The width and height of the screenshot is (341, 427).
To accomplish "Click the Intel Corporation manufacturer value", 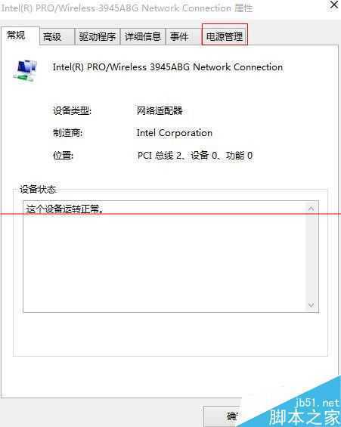I will coord(175,133).
